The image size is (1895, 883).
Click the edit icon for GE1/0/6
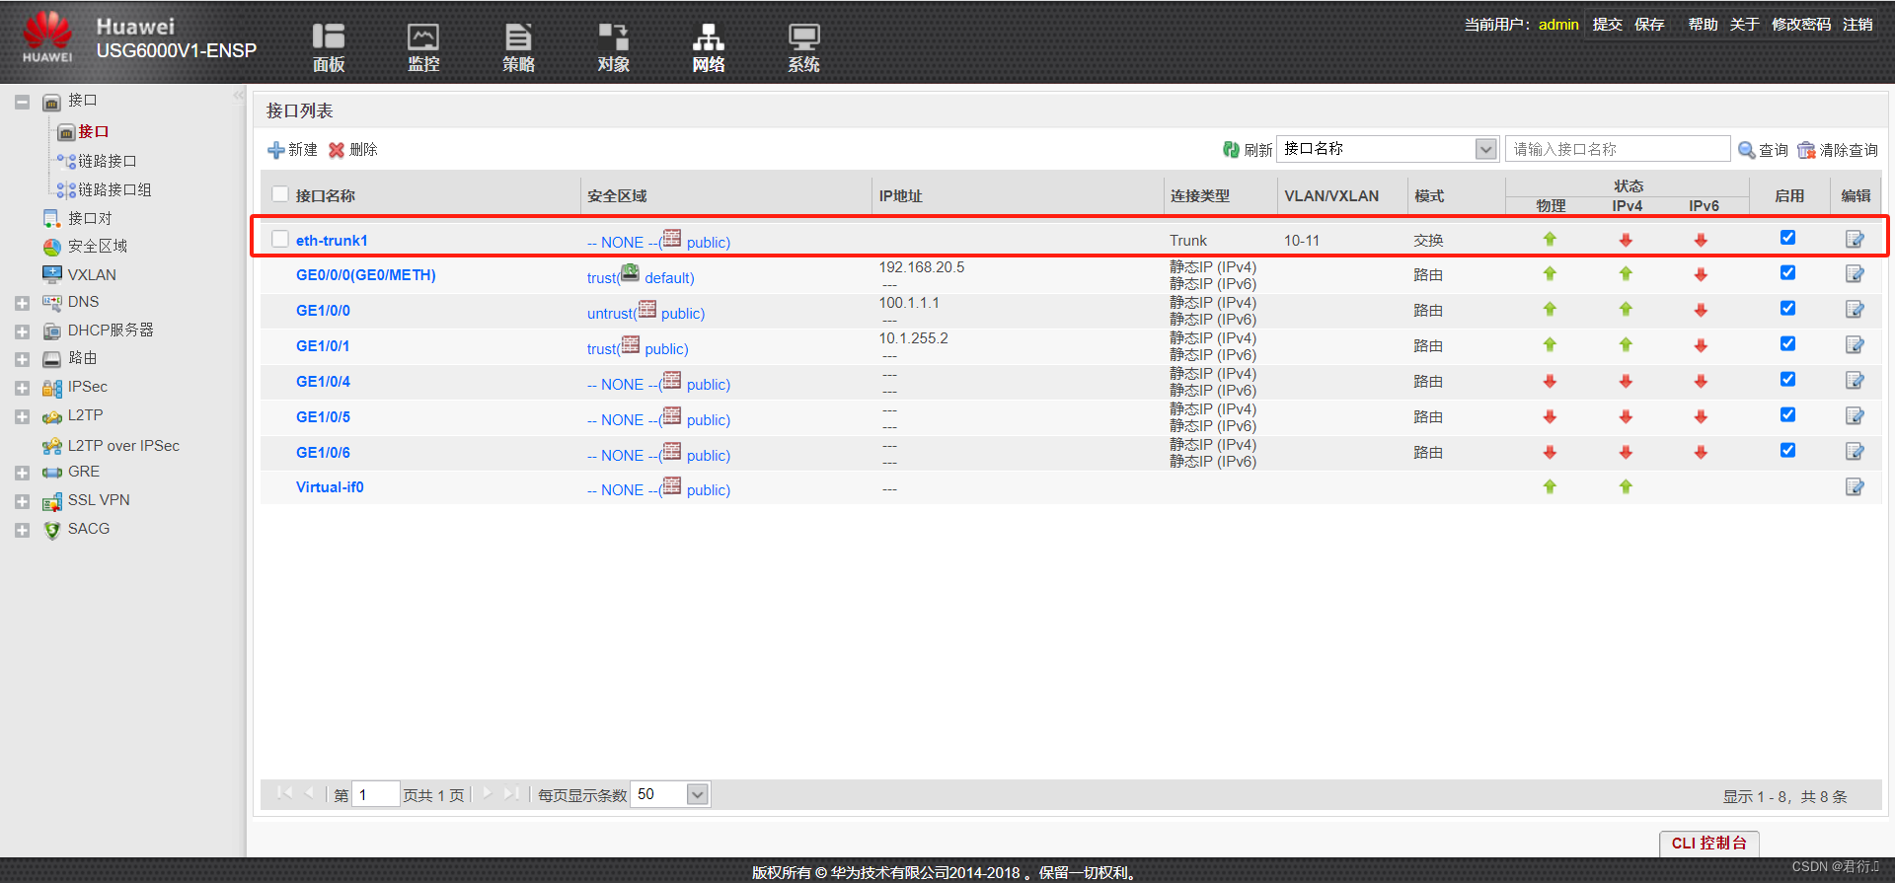(x=1855, y=452)
